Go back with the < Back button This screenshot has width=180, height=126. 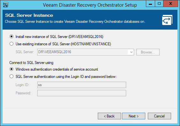point(109,116)
